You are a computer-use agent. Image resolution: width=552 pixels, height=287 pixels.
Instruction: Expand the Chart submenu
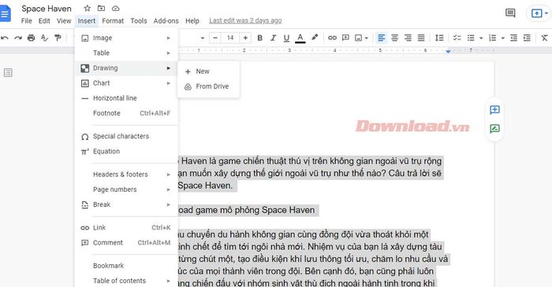pyautogui.click(x=126, y=83)
